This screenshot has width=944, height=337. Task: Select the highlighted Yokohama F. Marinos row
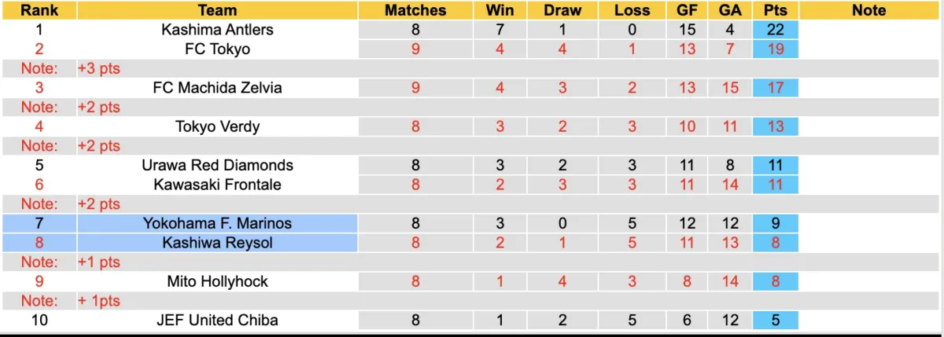pyautogui.click(x=217, y=223)
